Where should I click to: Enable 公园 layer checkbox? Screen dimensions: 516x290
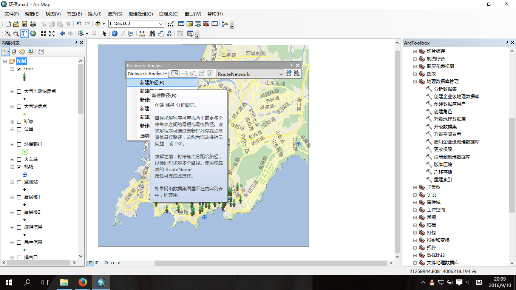coord(19,129)
